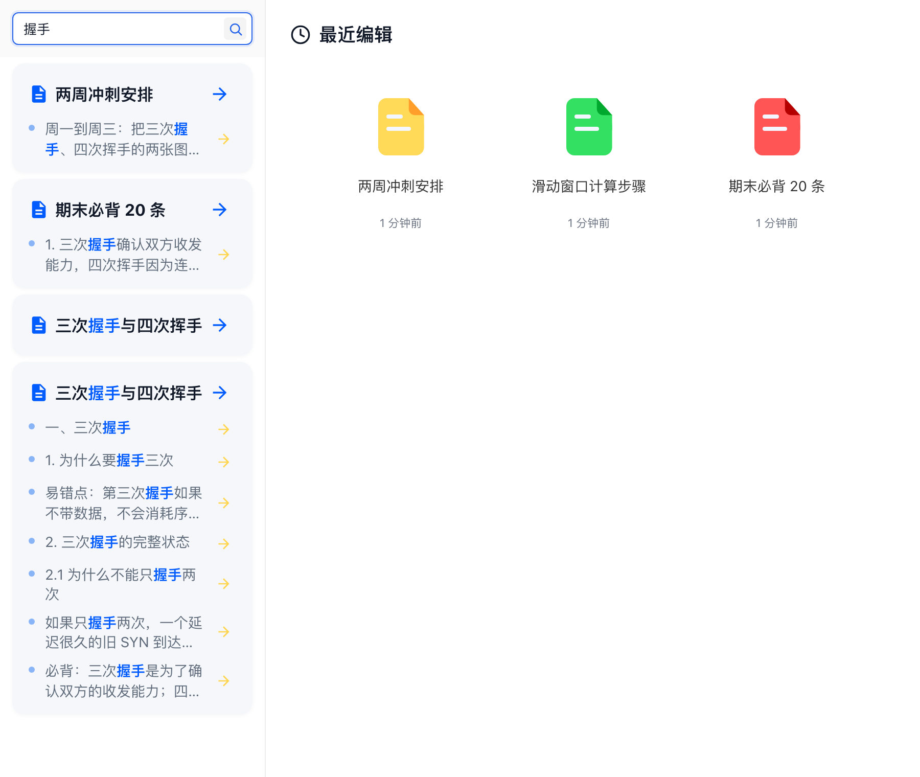Select snippet 2. 三次握手的完整状态
This screenshot has width=920, height=777.
tap(118, 542)
